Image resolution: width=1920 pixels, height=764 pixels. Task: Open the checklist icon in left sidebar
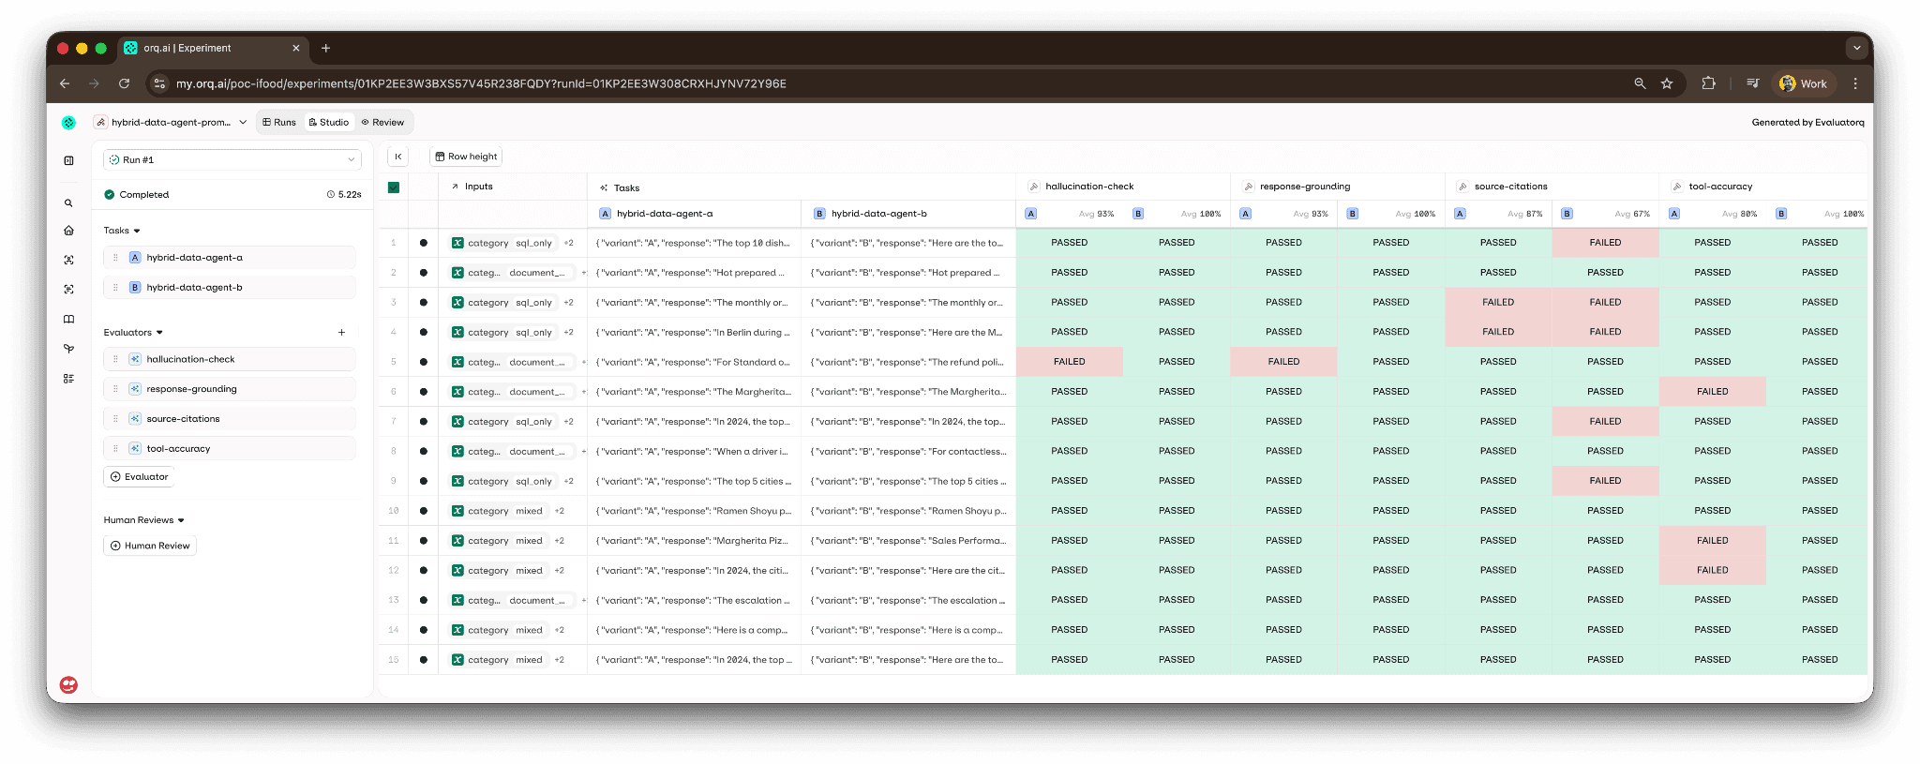[x=68, y=379]
